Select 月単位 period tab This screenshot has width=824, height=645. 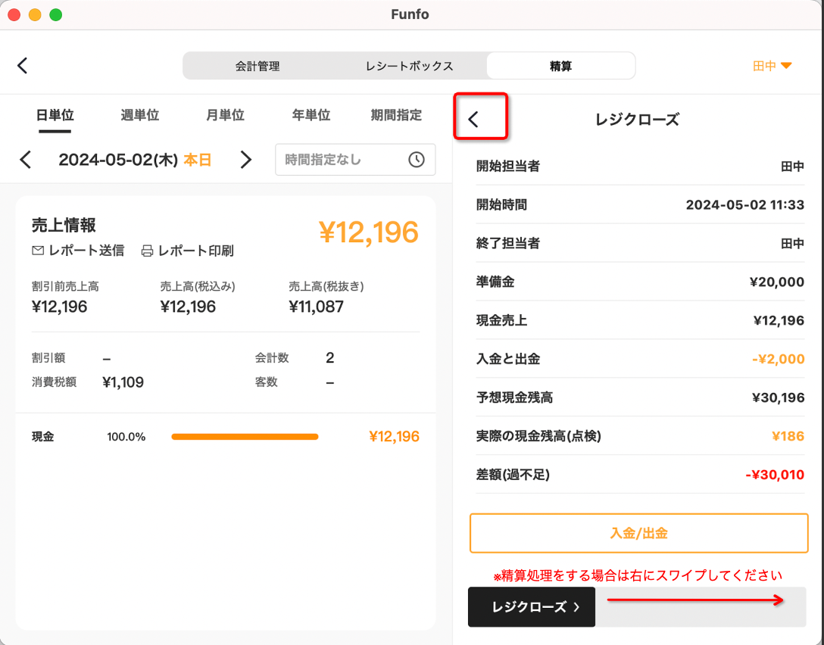(225, 116)
